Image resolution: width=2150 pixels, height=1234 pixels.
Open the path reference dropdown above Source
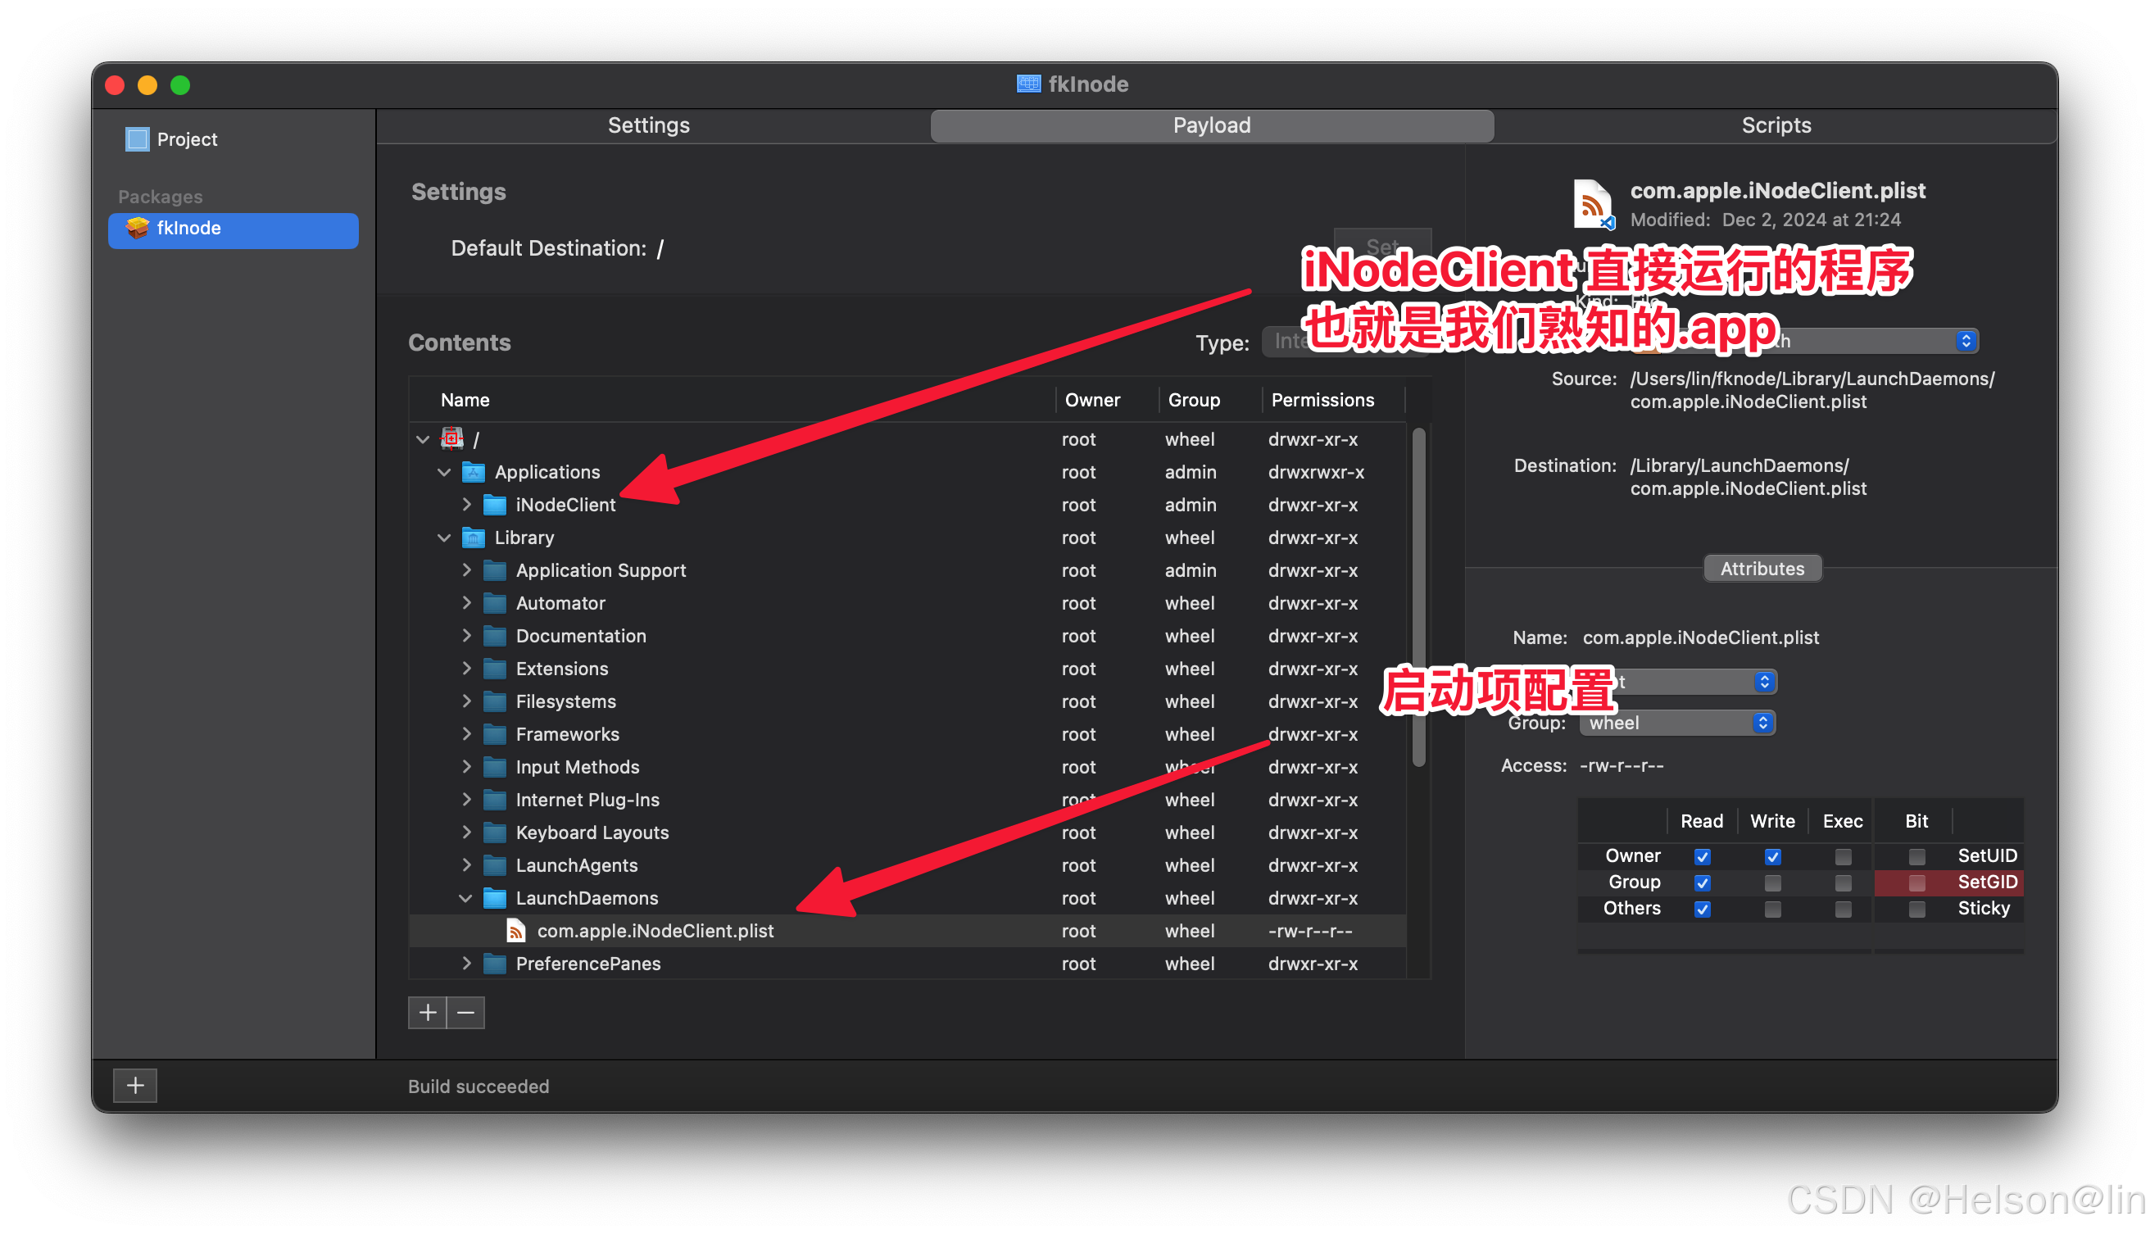pos(1805,341)
